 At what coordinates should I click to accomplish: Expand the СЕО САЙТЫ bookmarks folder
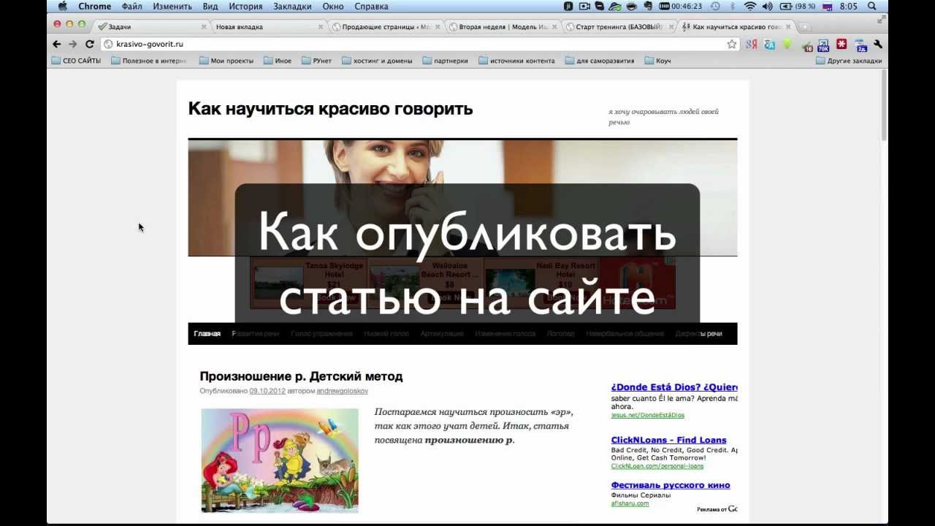77,61
